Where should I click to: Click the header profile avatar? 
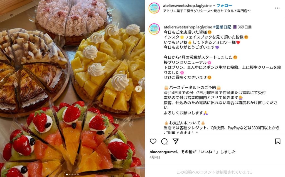(154, 8)
